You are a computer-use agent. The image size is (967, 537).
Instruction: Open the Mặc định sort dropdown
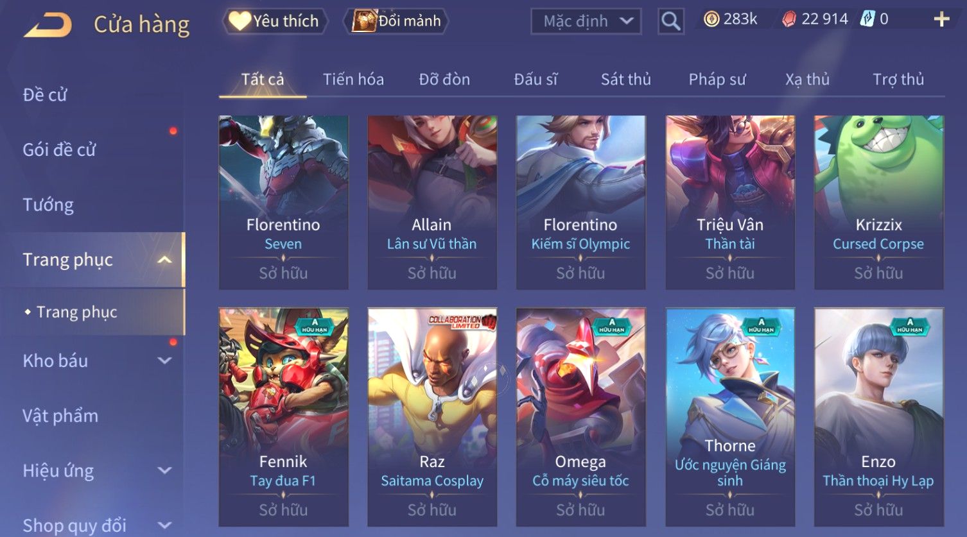[x=586, y=21]
